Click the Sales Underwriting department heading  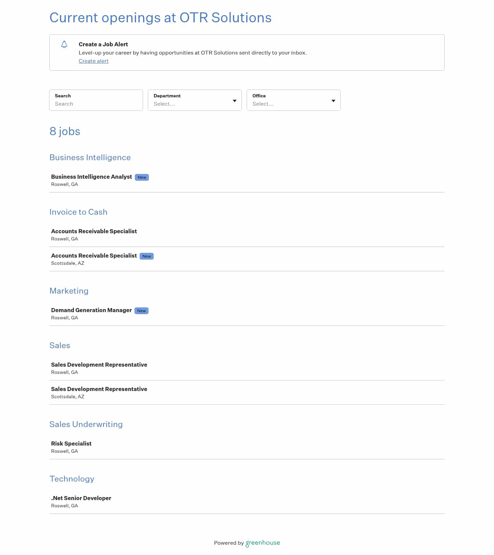pyautogui.click(x=86, y=424)
